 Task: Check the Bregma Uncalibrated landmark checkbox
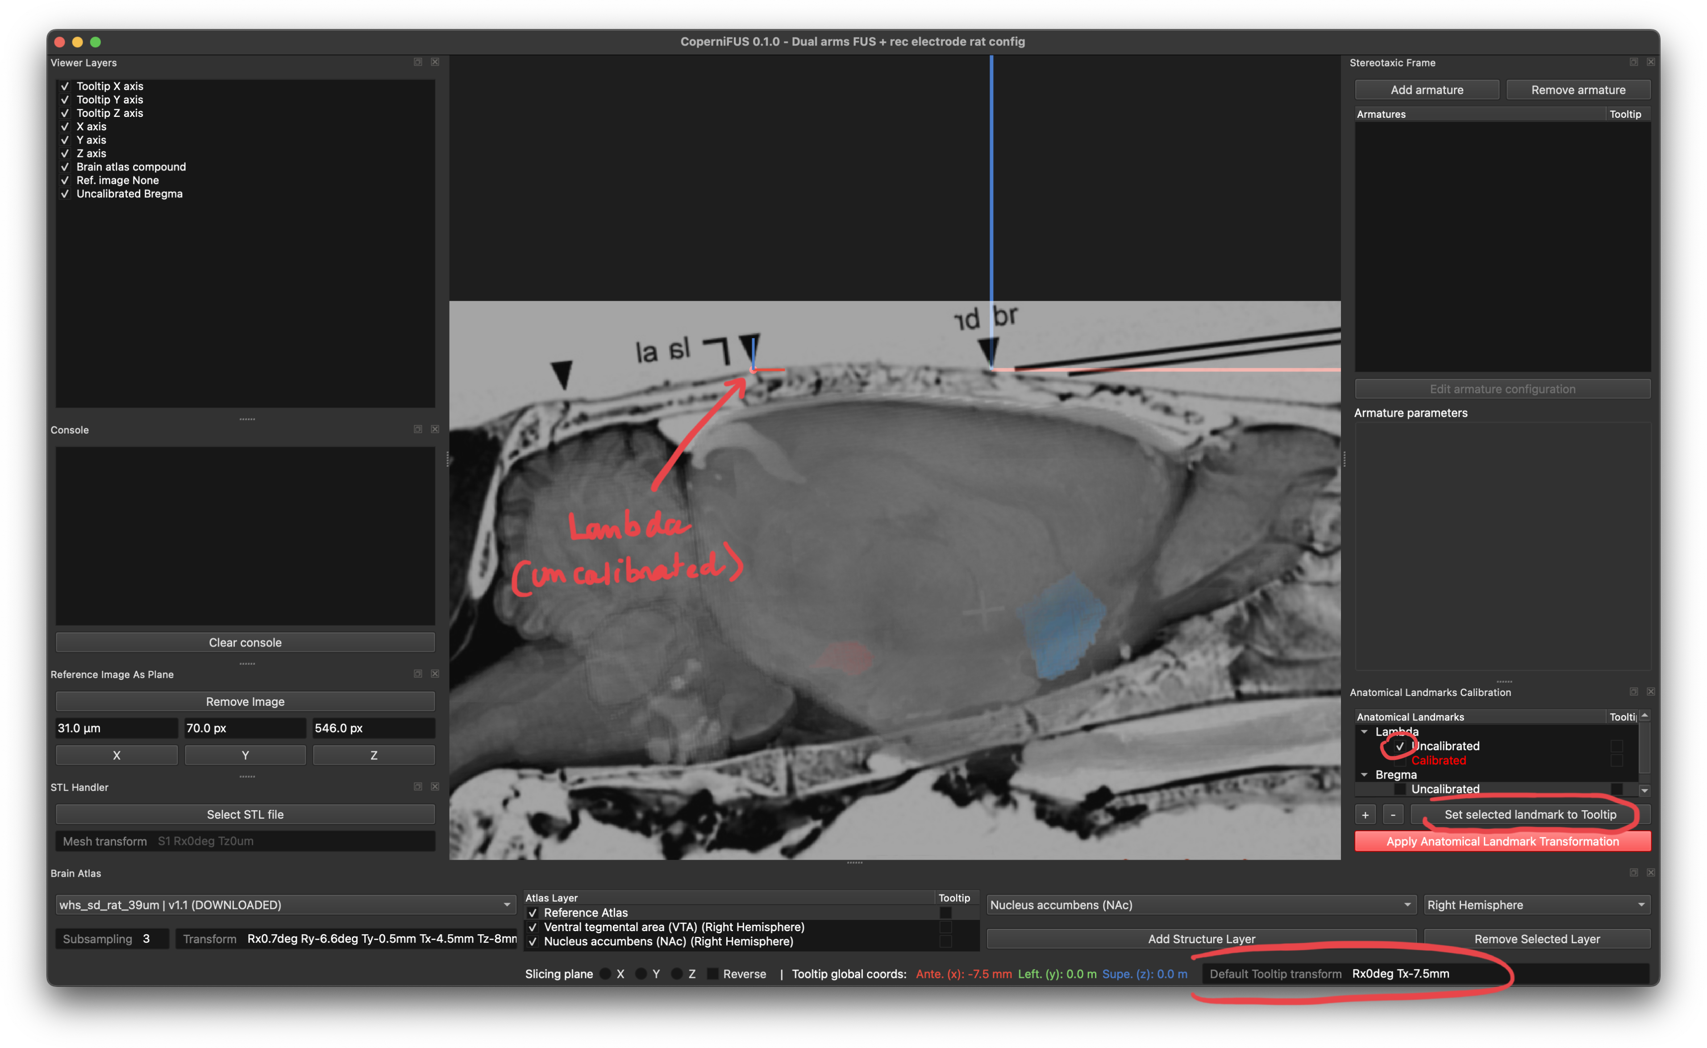[1400, 790]
